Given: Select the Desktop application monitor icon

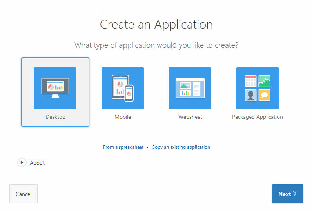Looking at the screenshot, I should click(55, 88).
